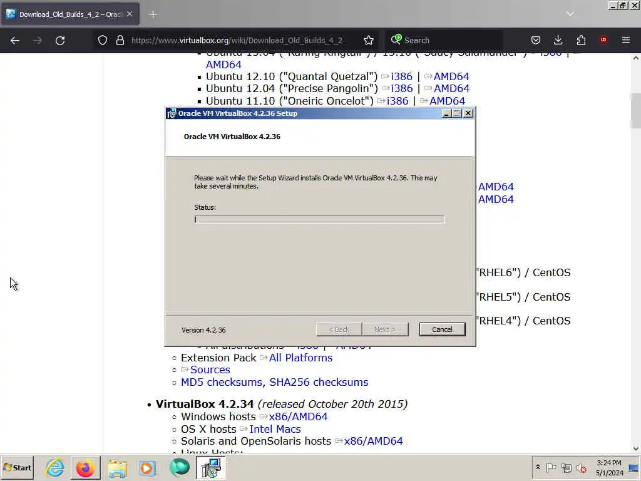Open the network tray icon

566,467
